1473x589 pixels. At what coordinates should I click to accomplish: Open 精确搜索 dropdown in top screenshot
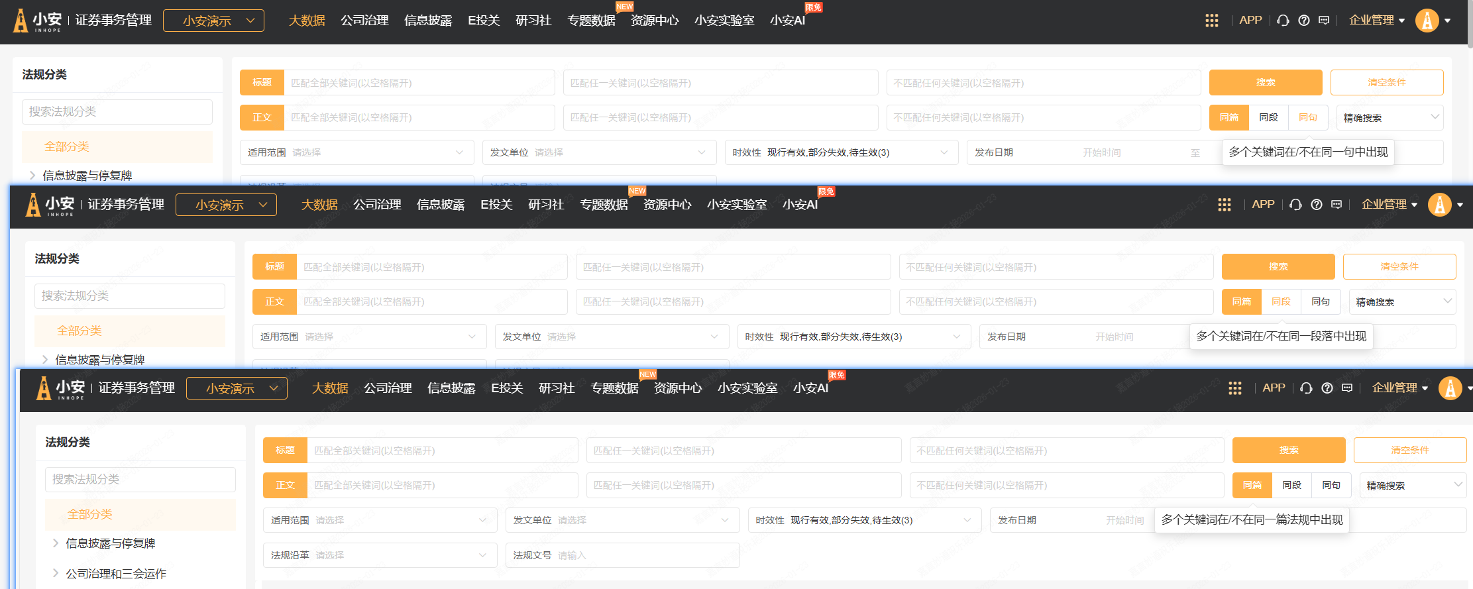(x=1390, y=117)
